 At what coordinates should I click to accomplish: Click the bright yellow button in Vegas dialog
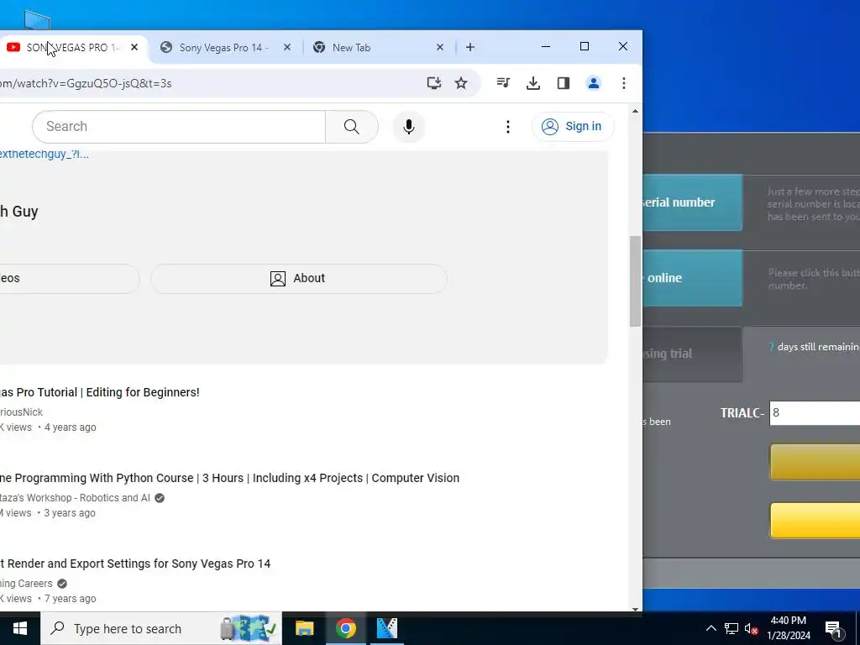[815, 521]
